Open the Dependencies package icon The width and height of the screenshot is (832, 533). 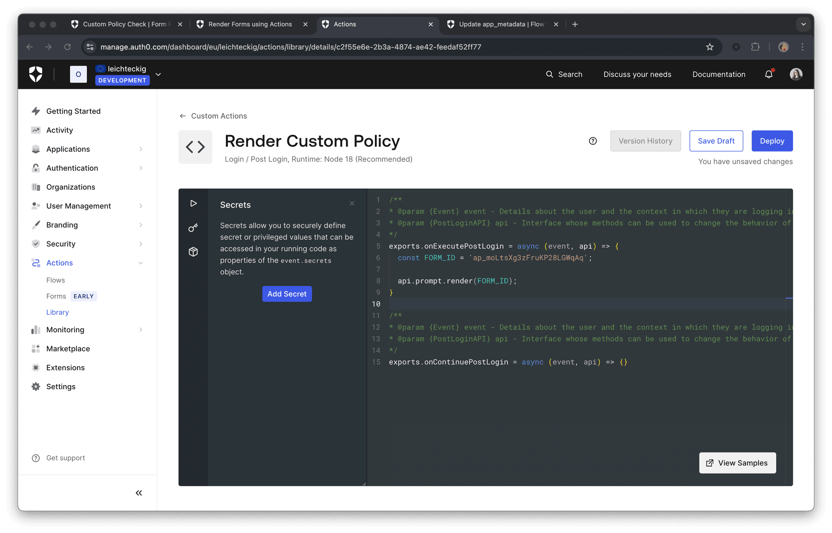tap(193, 251)
